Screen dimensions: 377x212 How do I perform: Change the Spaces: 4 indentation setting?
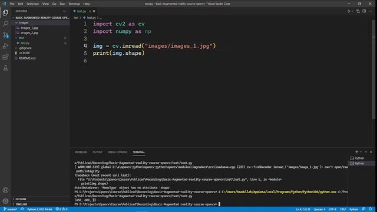319,210
